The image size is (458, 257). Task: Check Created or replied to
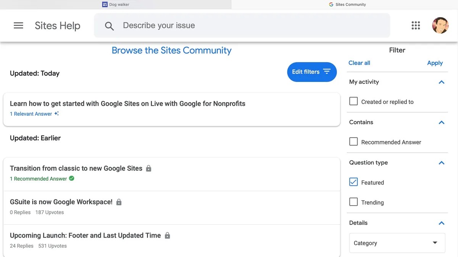point(353,101)
